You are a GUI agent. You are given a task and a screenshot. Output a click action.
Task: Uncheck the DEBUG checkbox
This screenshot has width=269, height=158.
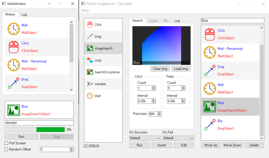(x=86, y=146)
